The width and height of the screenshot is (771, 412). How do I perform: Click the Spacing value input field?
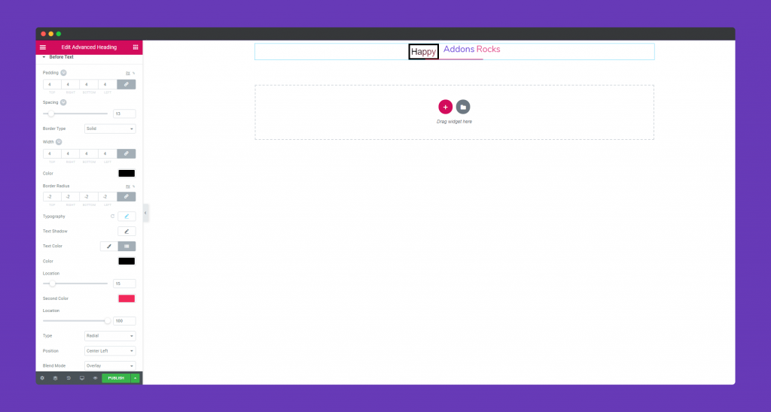pyautogui.click(x=124, y=114)
